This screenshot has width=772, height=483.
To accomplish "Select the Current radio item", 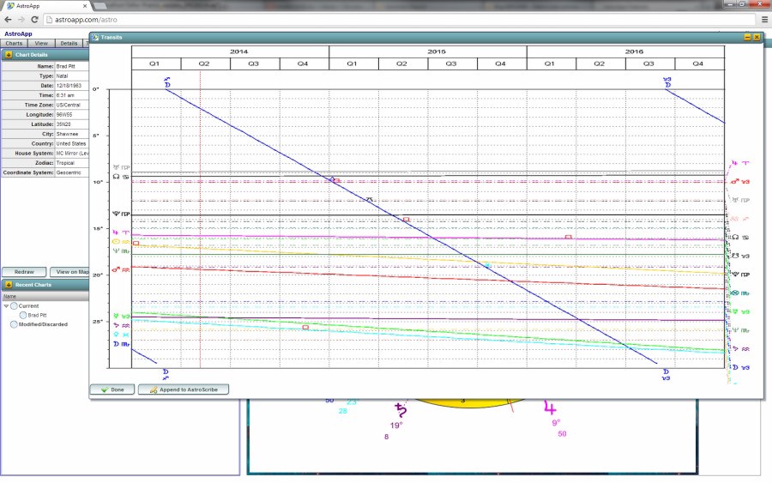I will coord(15,306).
